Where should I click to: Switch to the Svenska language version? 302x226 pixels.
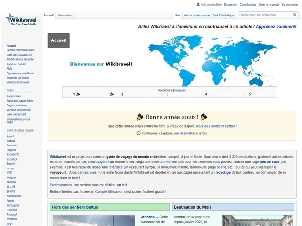(12, 219)
